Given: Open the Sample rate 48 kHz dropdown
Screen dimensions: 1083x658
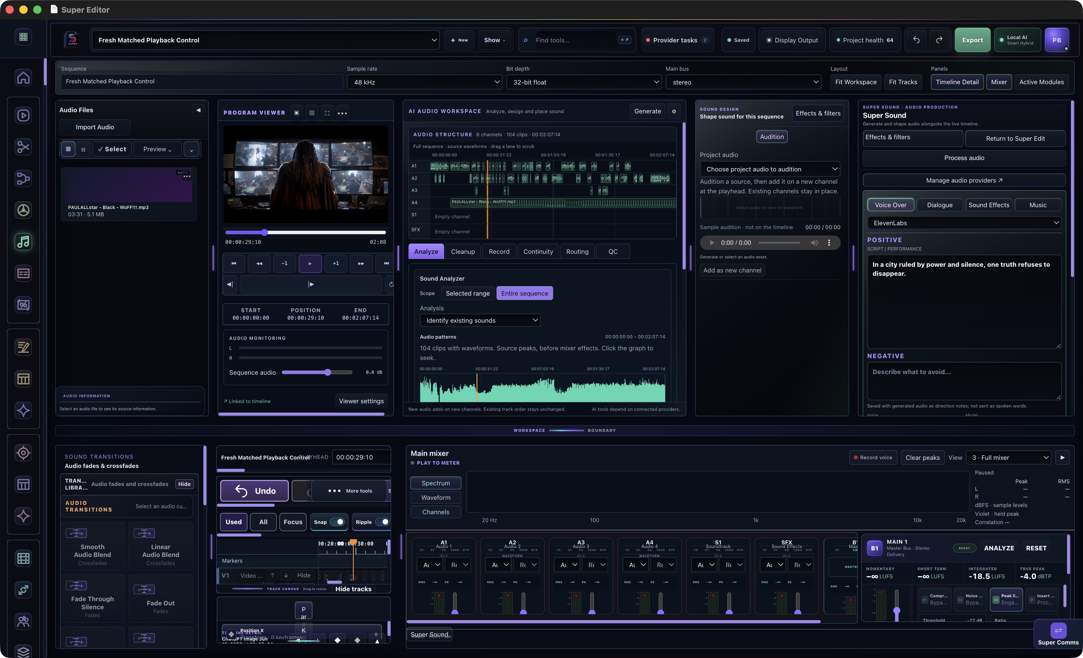Looking at the screenshot, I should [x=424, y=82].
